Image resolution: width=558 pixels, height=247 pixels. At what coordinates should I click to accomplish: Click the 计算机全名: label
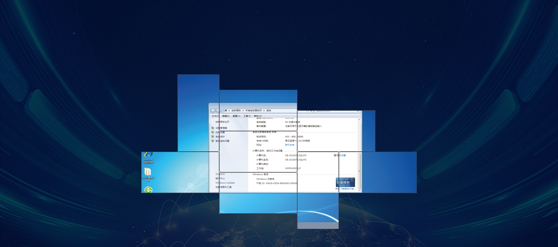(x=262, y=160)
